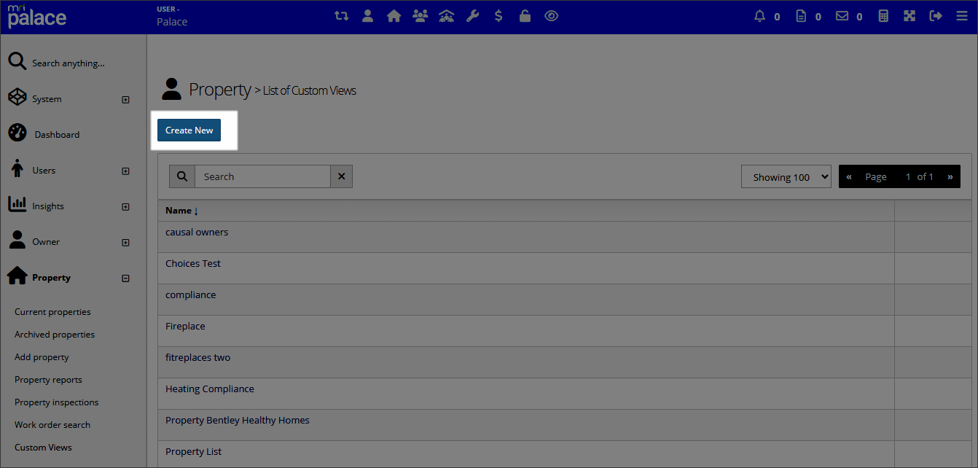Screen dimensions: 978x468
Task: Open the dollar sign icon
Action: (x=498, y=15)
